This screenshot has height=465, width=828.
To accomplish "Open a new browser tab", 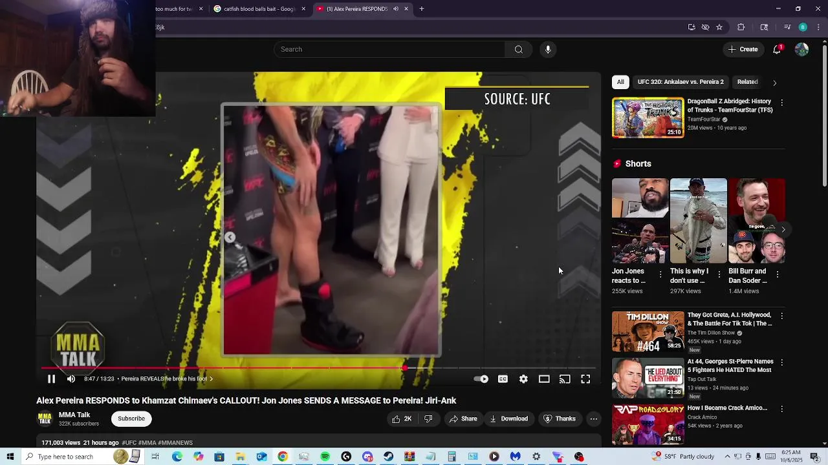I will click(x=422, y=9).
